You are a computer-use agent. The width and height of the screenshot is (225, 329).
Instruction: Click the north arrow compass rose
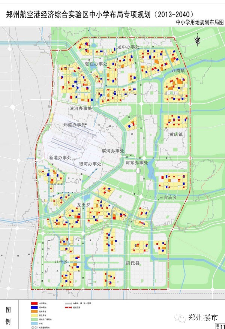coord(197,40)
